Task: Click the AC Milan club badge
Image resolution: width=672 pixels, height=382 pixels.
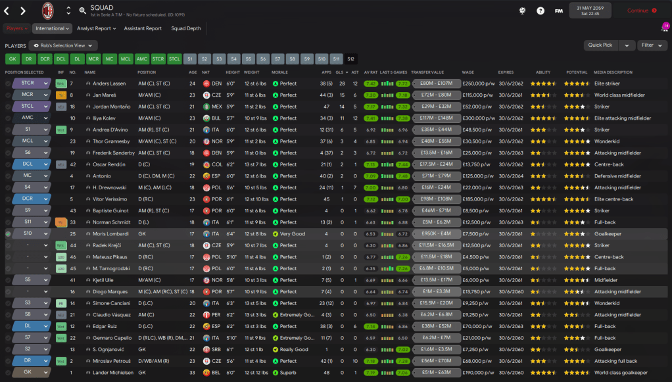Action: click(48, 11)
